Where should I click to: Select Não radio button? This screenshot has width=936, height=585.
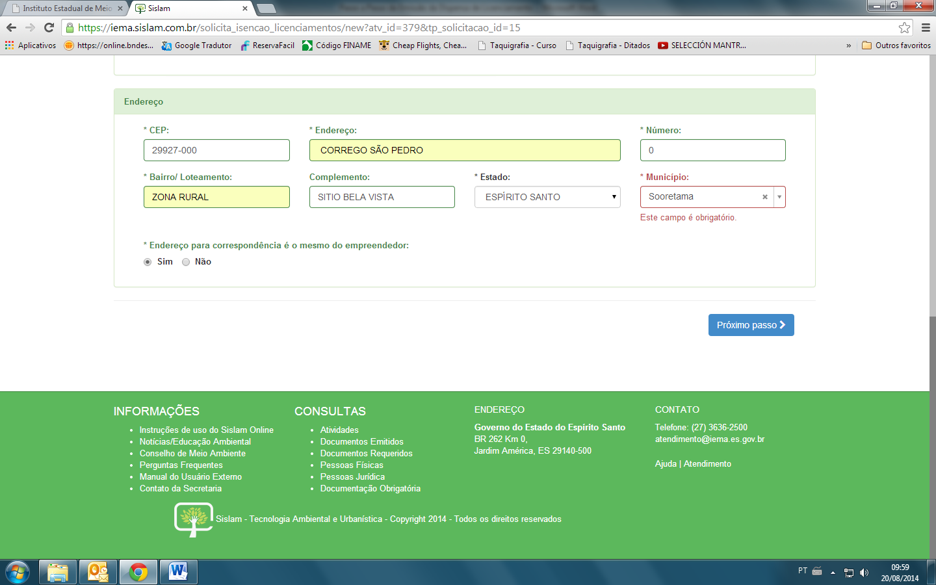tap(186, 262)
